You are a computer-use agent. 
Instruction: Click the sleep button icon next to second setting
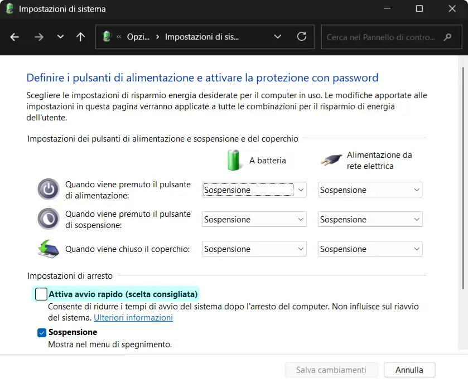tap(49, 219)
